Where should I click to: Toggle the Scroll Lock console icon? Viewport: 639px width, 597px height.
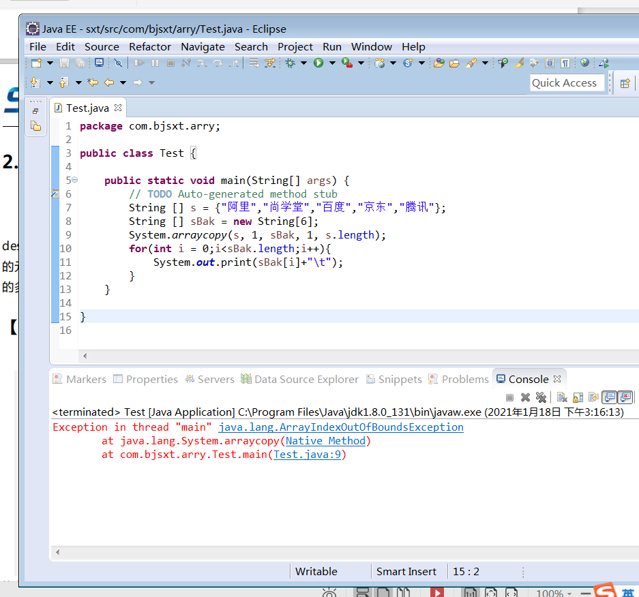[x=578, y=397]
